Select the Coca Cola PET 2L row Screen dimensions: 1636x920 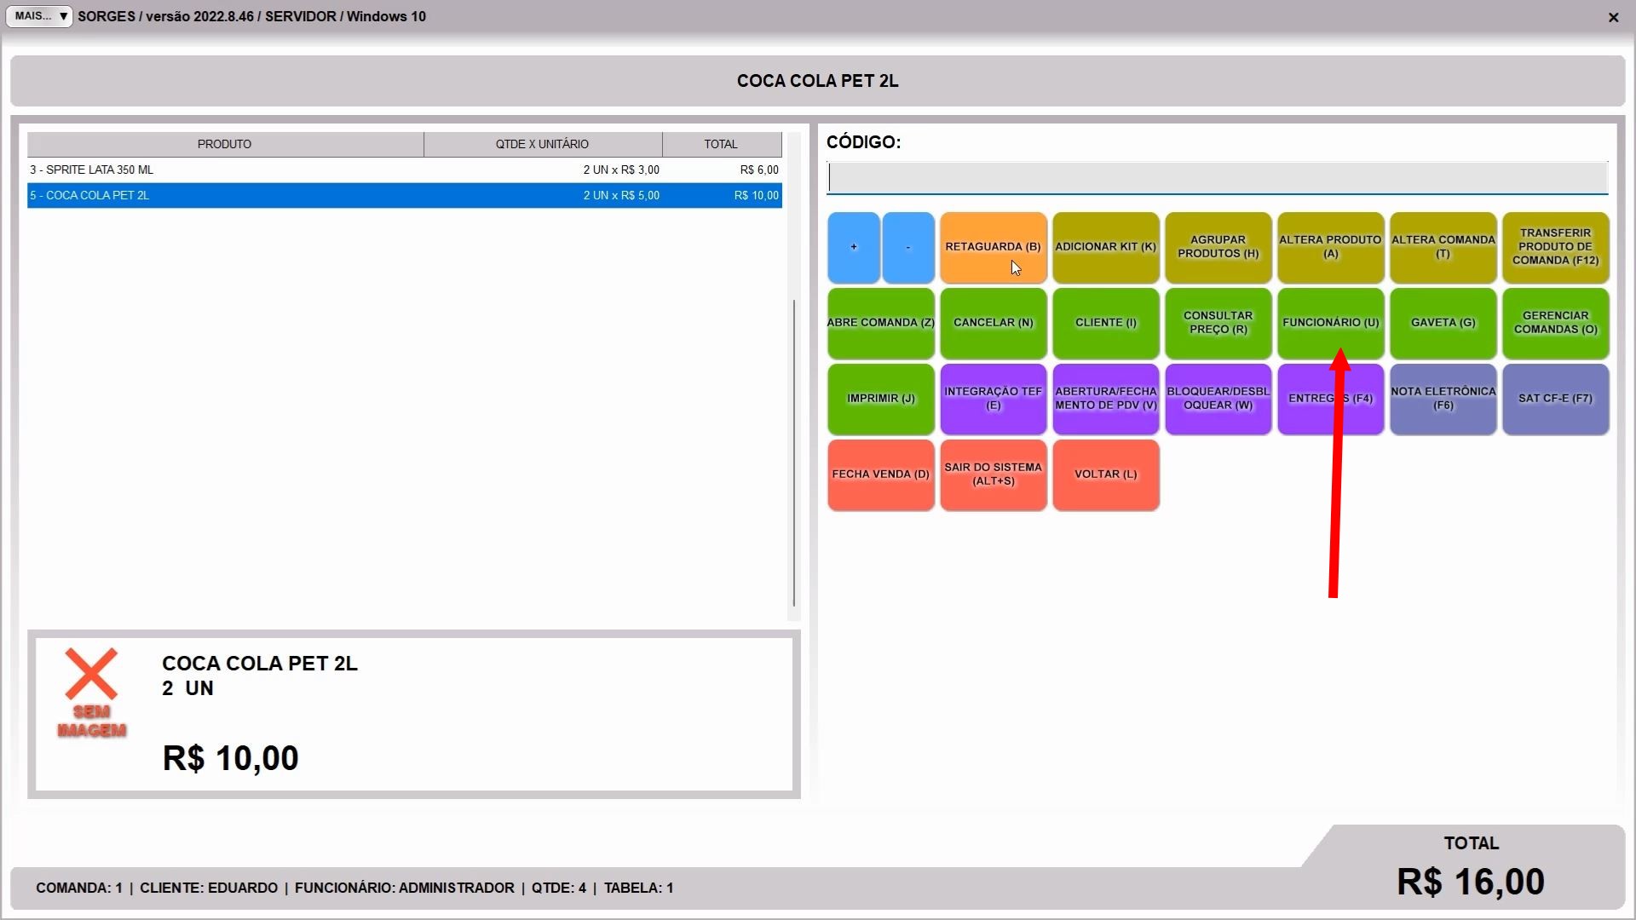pyautogui.click(x=404, y=195)
